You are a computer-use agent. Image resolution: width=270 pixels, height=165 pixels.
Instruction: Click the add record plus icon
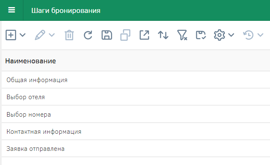point(11,35)
